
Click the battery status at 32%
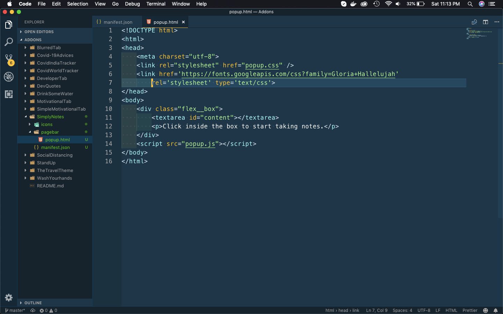416,4
